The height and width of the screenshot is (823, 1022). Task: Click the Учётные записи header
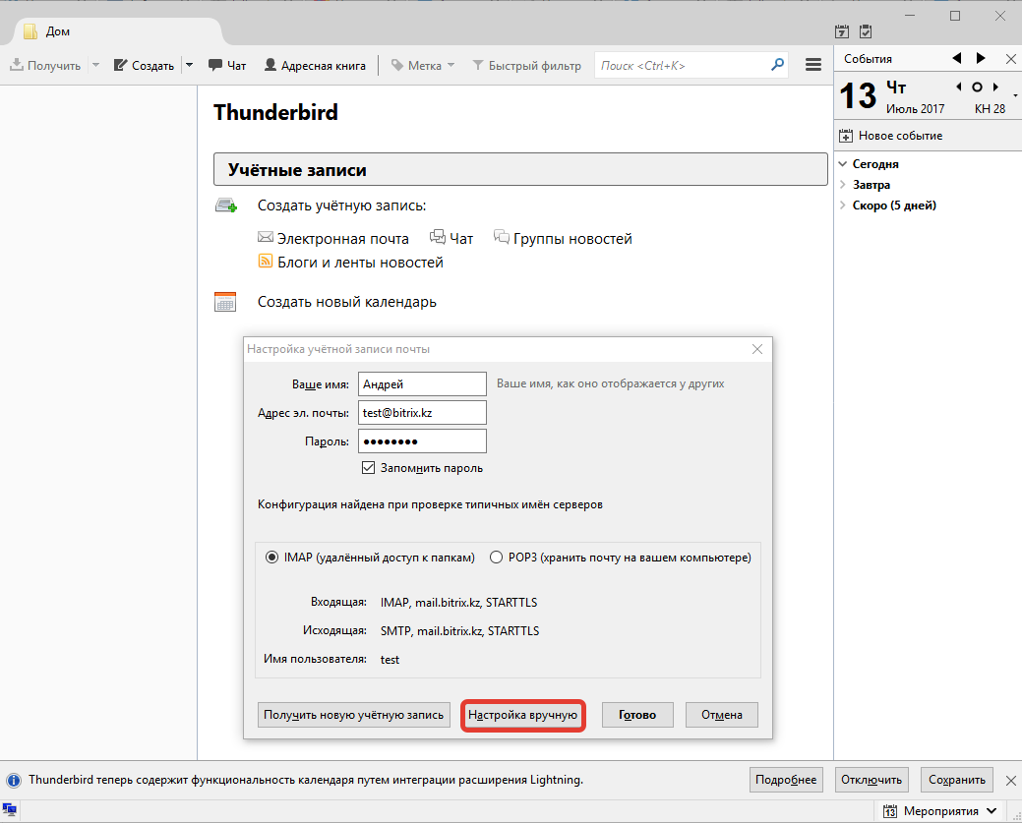[520, 169]
